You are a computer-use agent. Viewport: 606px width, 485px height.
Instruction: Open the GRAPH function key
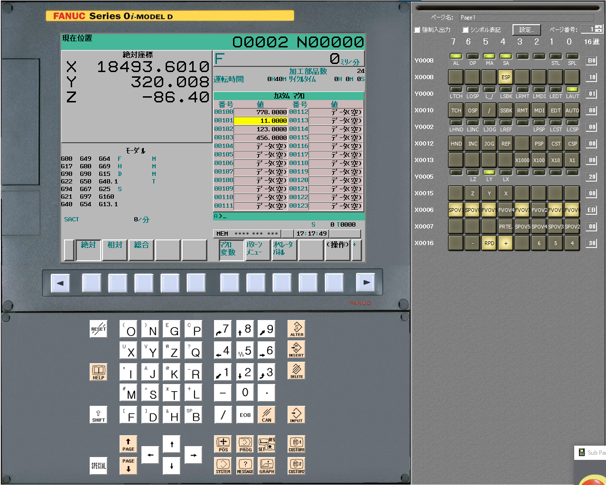pyautogui.click(x=267, y=466)
